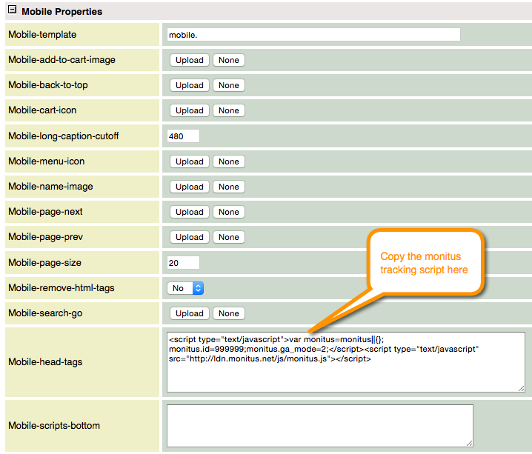532x454 pixels.
Task: Click the Mobile-template text field
Action: click(x=313, y=35)
